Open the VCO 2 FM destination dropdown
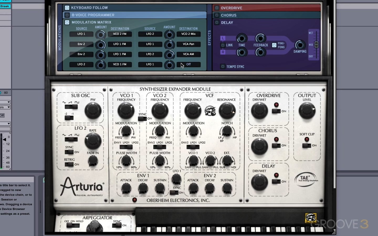 click(x=120, y=34)
